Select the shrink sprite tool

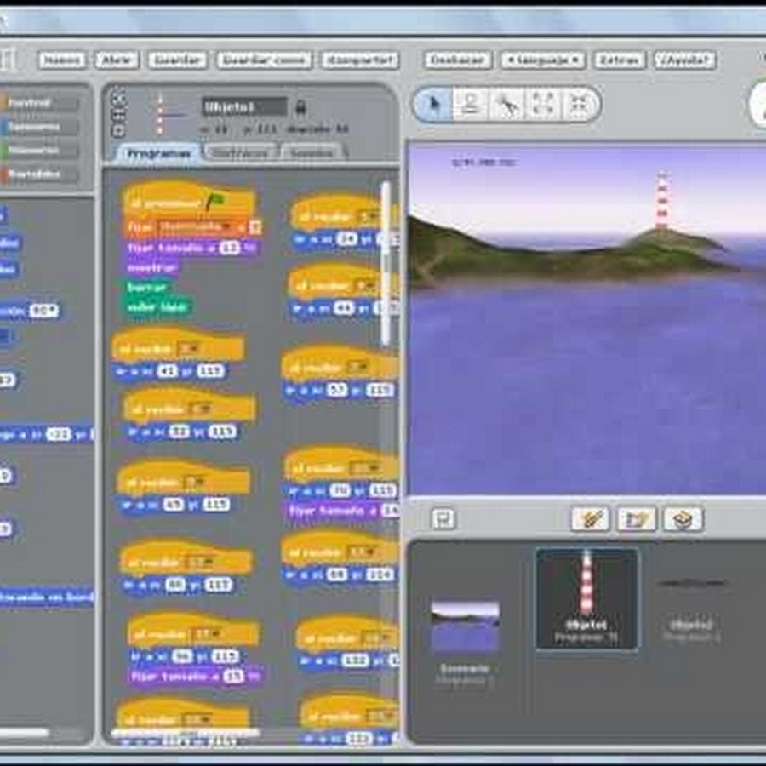579,104
